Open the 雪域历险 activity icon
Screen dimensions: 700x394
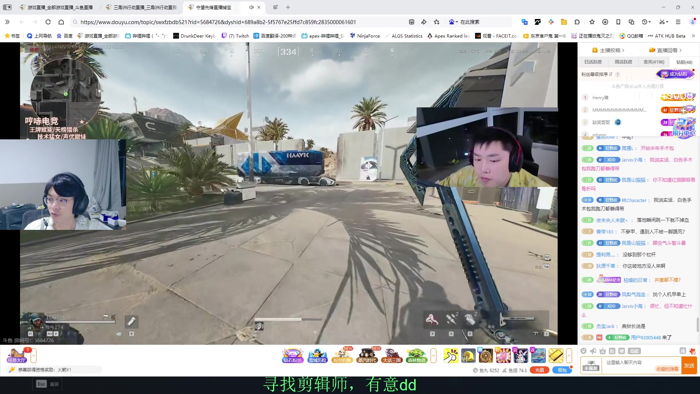(x=317, y=355)
